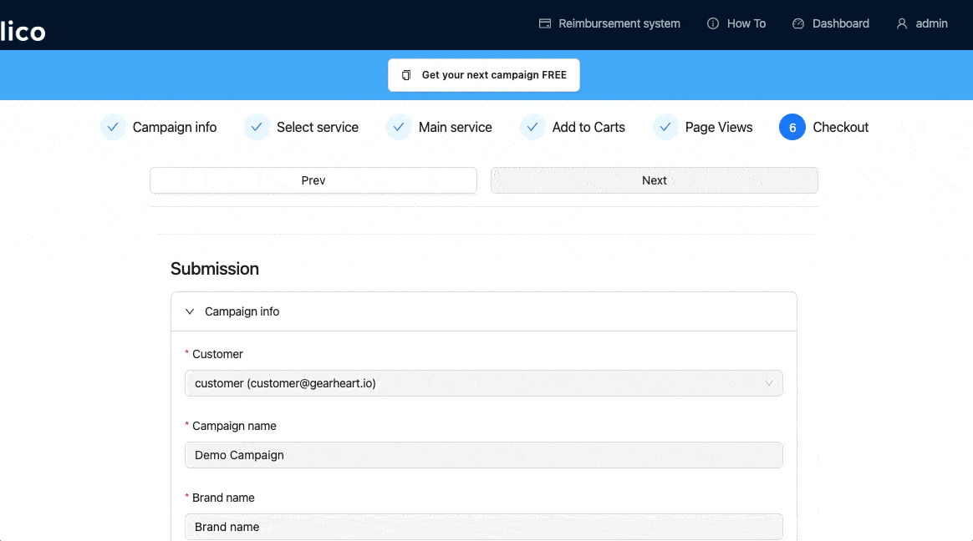Click the Checkout step number 6 circle
The width and height of the screenshot is (973, 541).
(x=792, y=127)
